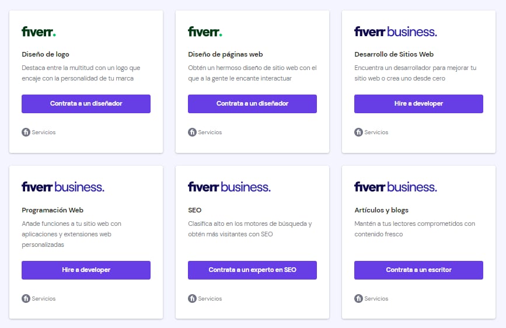Click Fiverr Business logo on Programación Web card
Screen dimensions: 506x328
[x=62, y=187]
